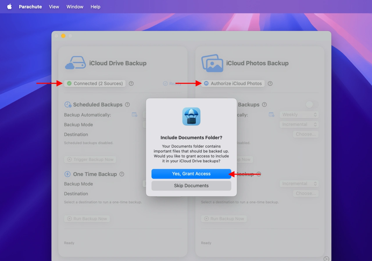Click the Authorize iCloud Photos button
This screenshot has width=372, height=261.
tap(233, 84)
